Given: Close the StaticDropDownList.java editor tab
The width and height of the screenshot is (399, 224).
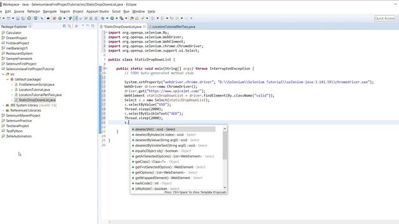Looking at the screenshot, I should (144, 26).
